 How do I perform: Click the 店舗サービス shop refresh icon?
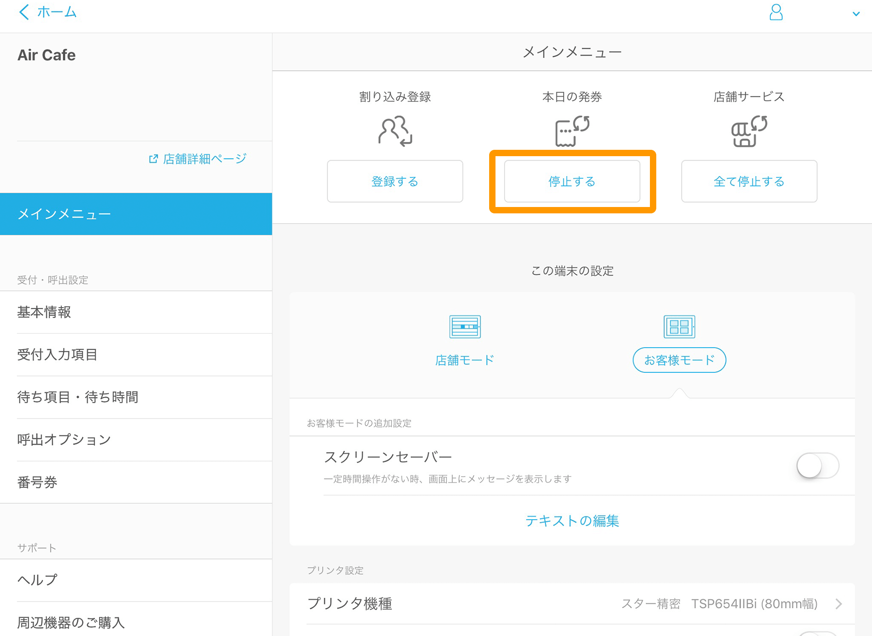coord(749,131)
